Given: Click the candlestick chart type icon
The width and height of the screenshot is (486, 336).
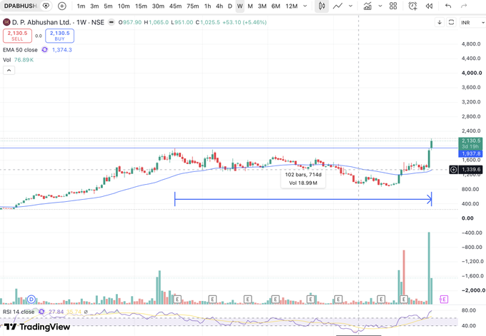Looking at the screenshot, I should coord(322,6).
